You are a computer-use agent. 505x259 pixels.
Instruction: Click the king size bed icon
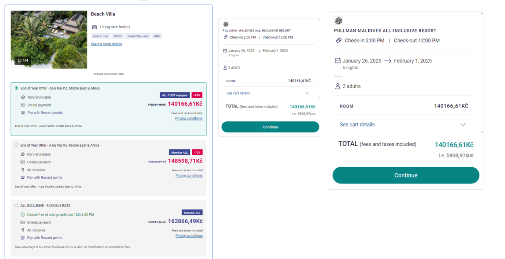click(94, 27)
